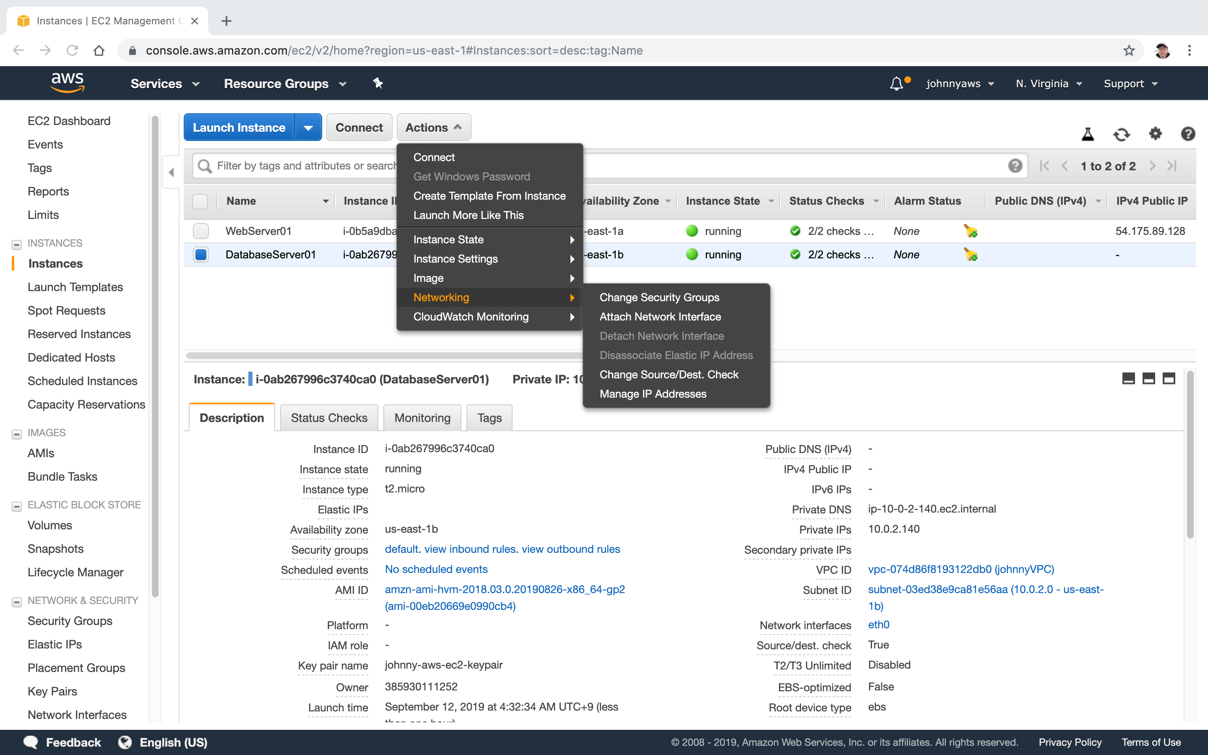Click the filter search help icon

pyautogui.click(x=1015, y=166)
